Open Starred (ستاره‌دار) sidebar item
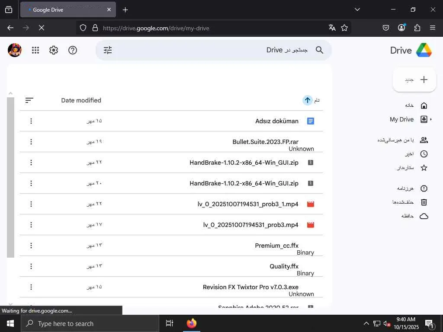Screen dimensions: 443x332 [x=412, y=168]
